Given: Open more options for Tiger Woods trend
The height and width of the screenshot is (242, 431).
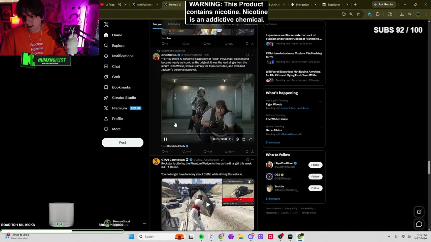Looking at the screenshot, I should pos(321,101).
